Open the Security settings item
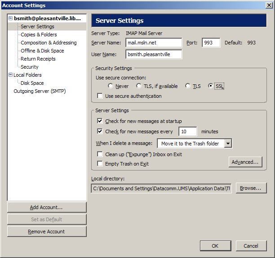 (x=30, y=67)
